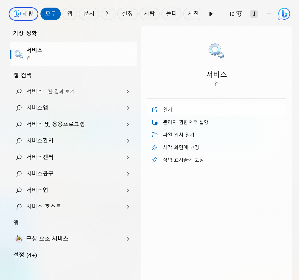The height and width of the screenshot is (280, 299).
Task: Choose 파일 위치 열기
Action: click(216, 135)
